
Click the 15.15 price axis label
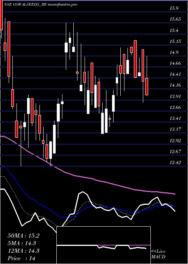pos(175,41)
